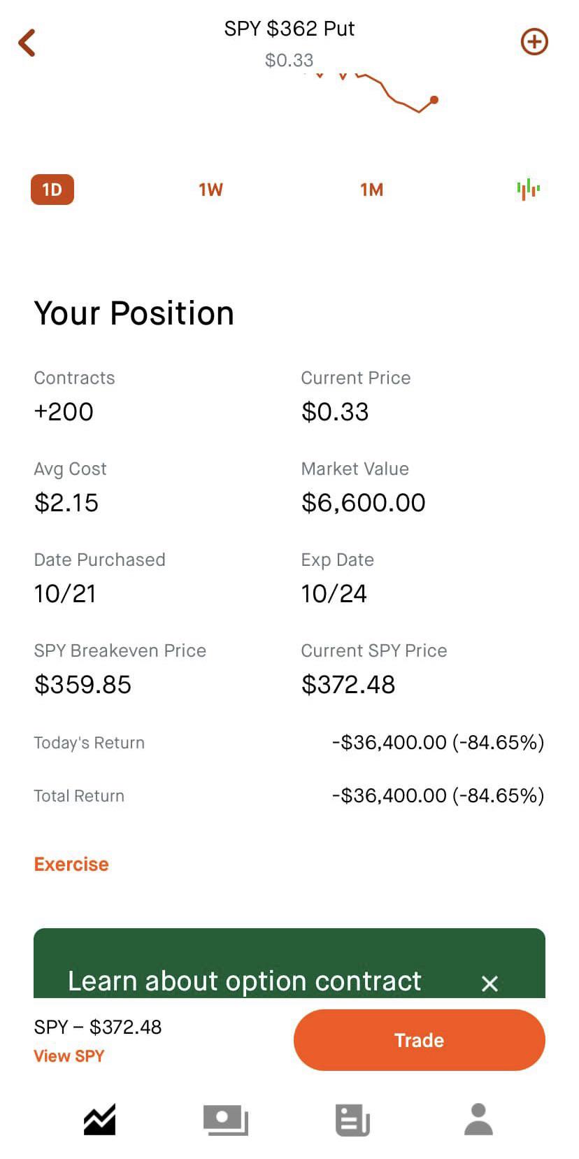Viewport: 579px width, 1159px height.
Task: Dismiss the Learn about option contract banner
Action: click(x=489, y=983)
